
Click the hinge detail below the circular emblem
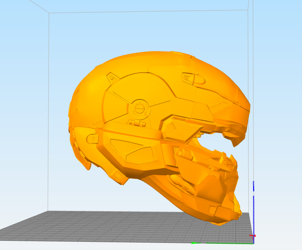(x=138, y=123)
